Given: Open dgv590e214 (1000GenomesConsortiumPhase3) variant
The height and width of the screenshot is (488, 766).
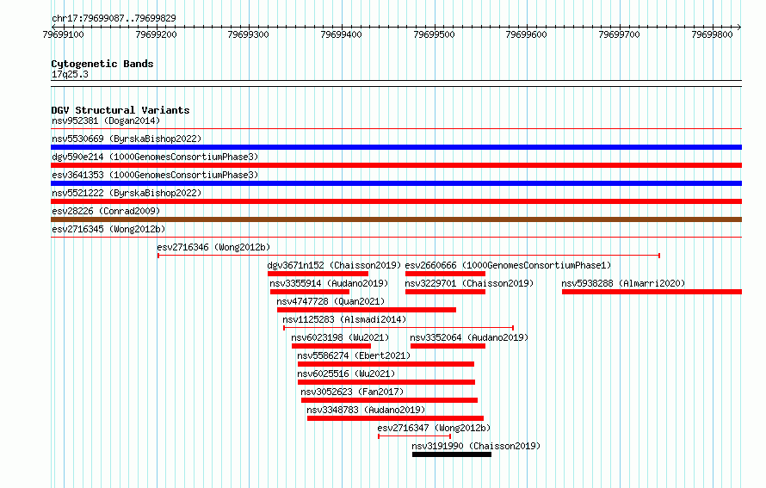Looking at the screenshot, I should click(155, 157).
